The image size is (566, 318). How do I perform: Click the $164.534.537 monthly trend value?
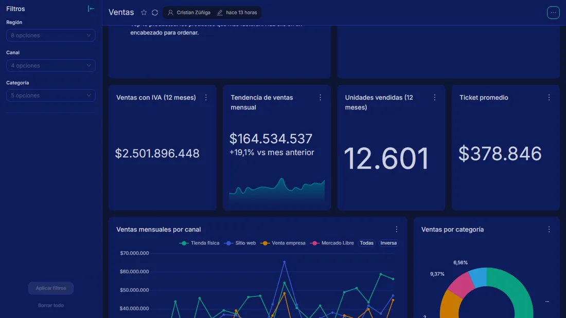tap(271, 139)
